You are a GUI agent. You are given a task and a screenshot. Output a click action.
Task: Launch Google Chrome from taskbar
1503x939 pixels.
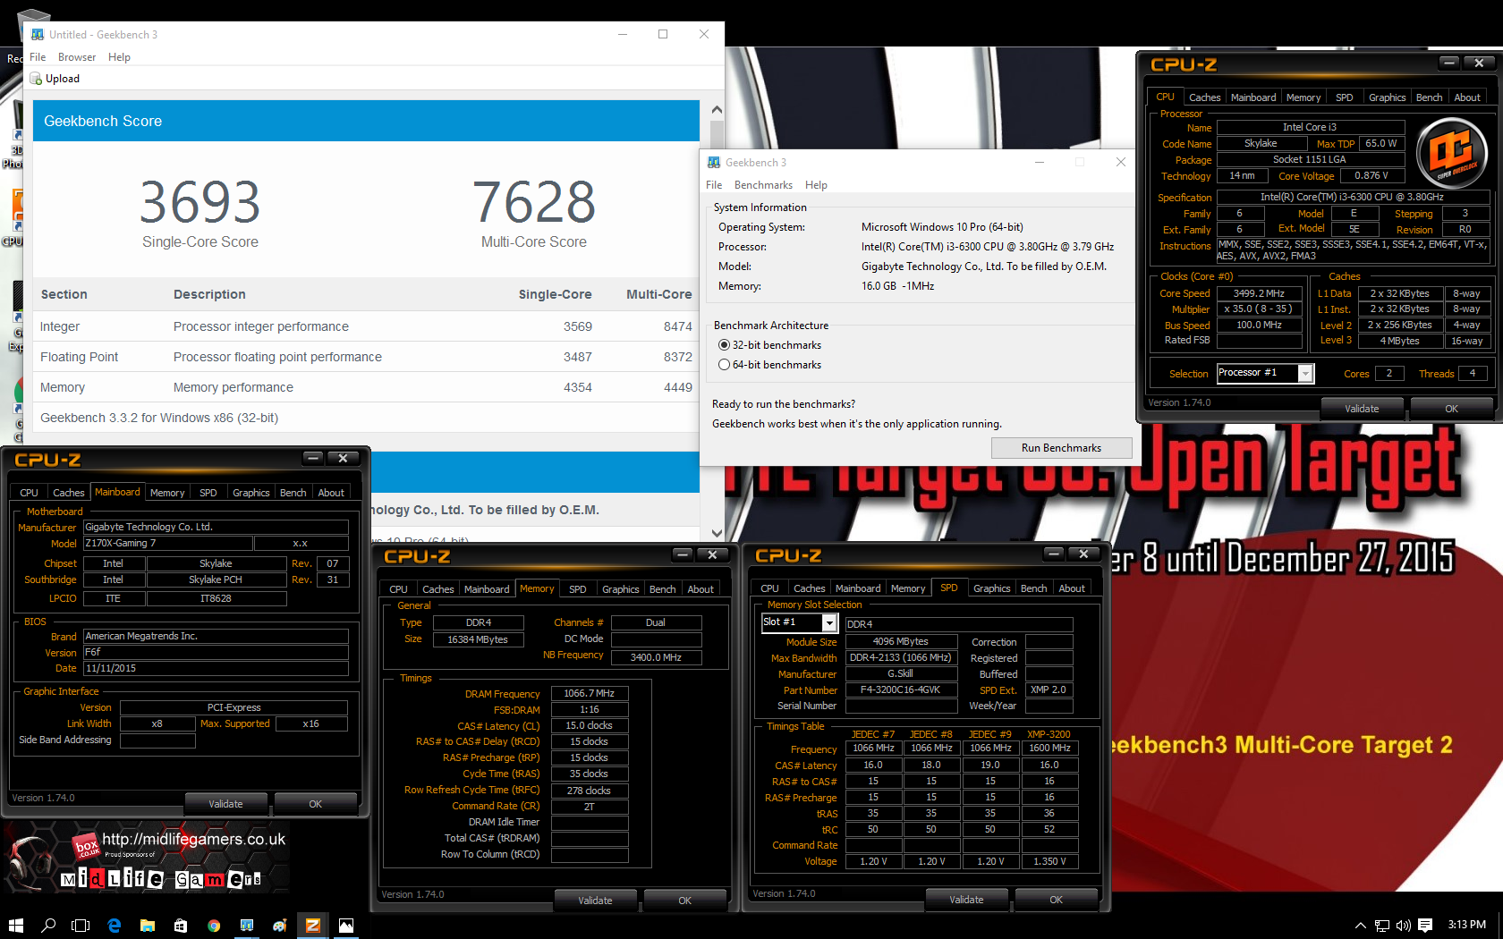tap(214, 926)
